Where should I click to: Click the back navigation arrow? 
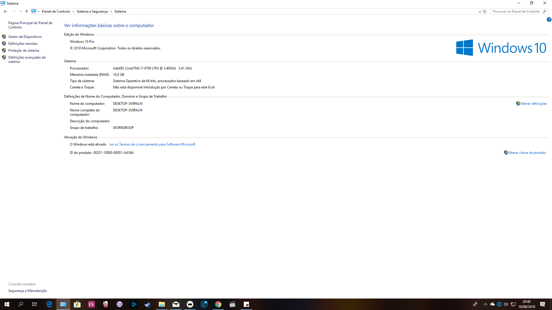5,11
